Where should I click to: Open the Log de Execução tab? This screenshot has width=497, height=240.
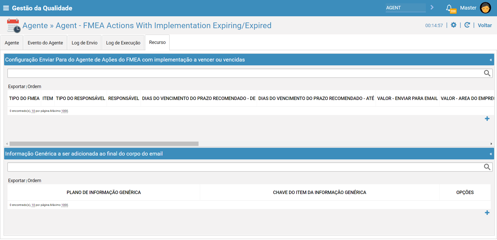tap(123, 43)
